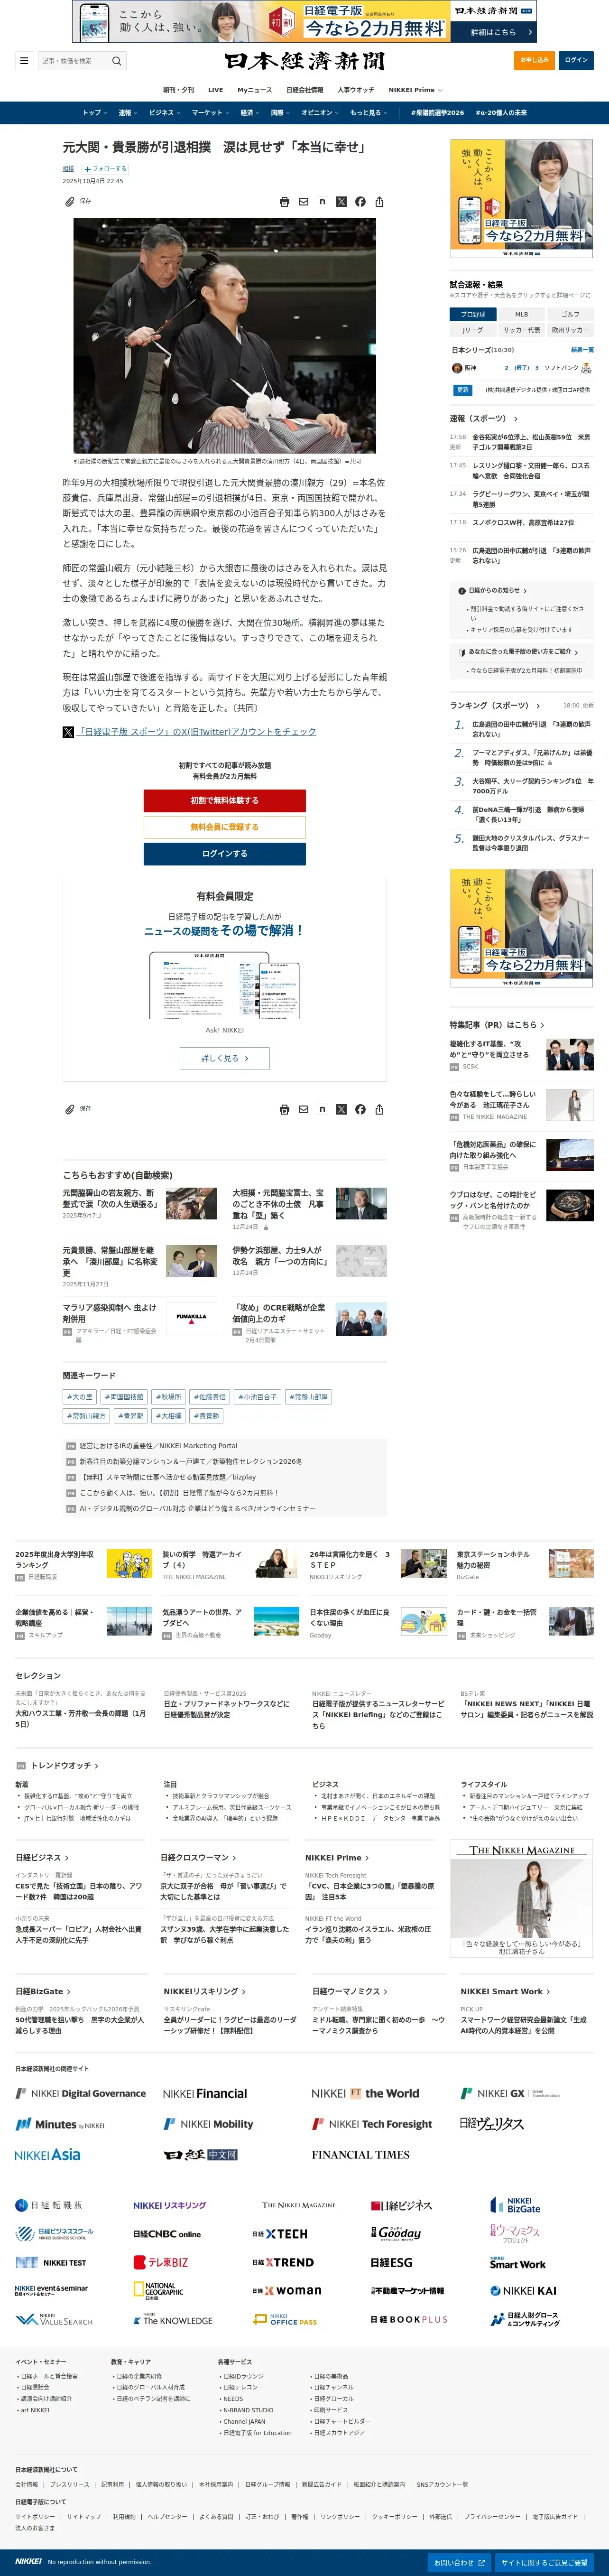
Task: Expand the もっと見る navigation dropdown
Action: click(368, 113)
